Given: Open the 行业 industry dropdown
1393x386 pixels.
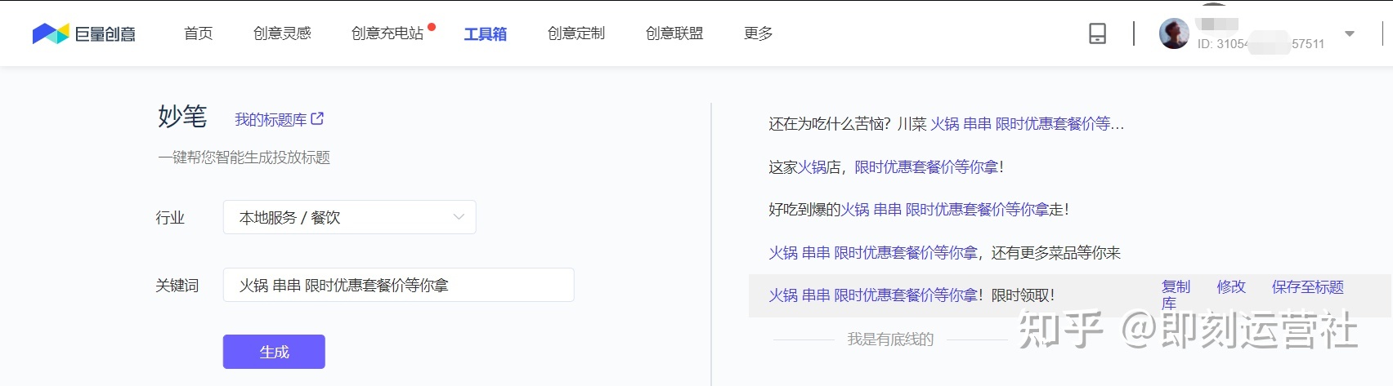Looking at the screenshot, I should click(349, 217).
